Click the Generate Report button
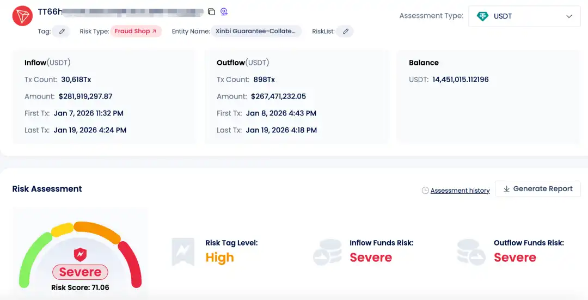Image resolution: width=588 pixels, height=300 pixels. pos(537,189)
